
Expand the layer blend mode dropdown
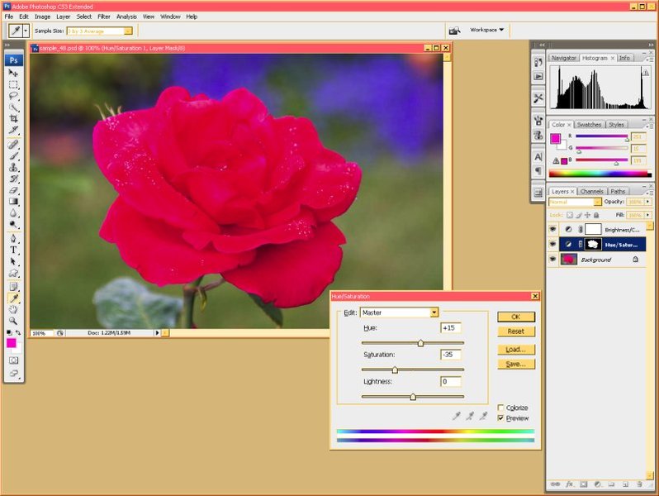598,202
